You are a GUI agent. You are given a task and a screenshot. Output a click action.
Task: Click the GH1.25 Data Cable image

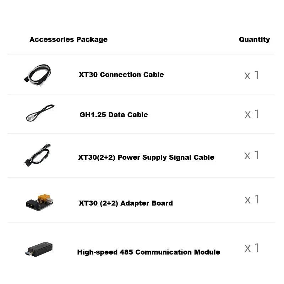pos(40,113)
